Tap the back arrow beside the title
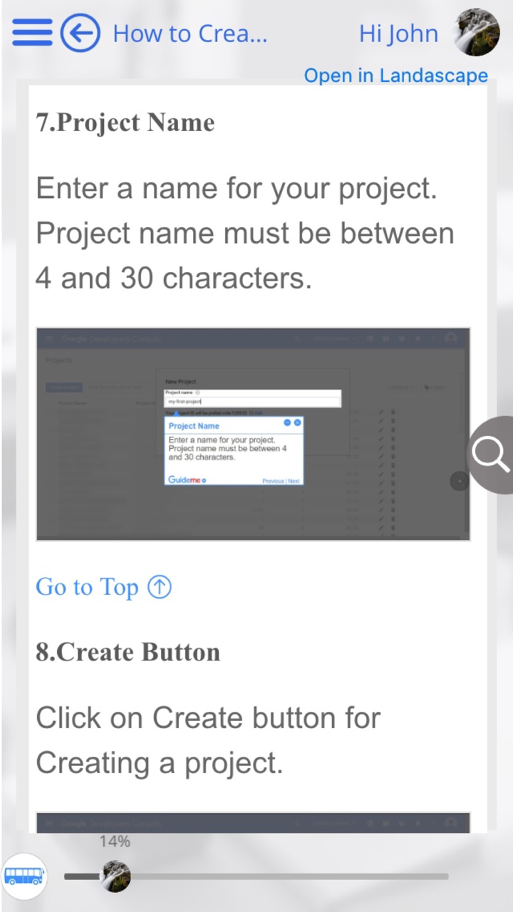 tap(80, 33)
